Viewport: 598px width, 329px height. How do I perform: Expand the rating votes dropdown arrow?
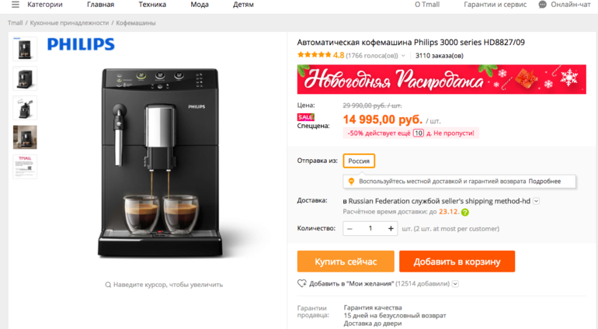[403, 56]
